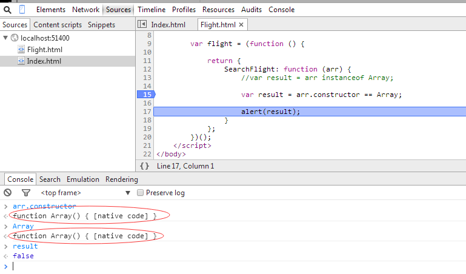This screenshot has width=466, height=274.
Task: Click 'arr.constructor' console input entry
Action: tap(44, 206)
